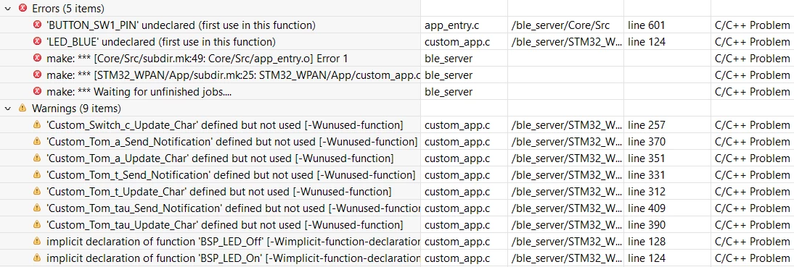Click 'line 124' in the BSP_LED_On row
Screen dimensions: 794x267
(646, 258)
